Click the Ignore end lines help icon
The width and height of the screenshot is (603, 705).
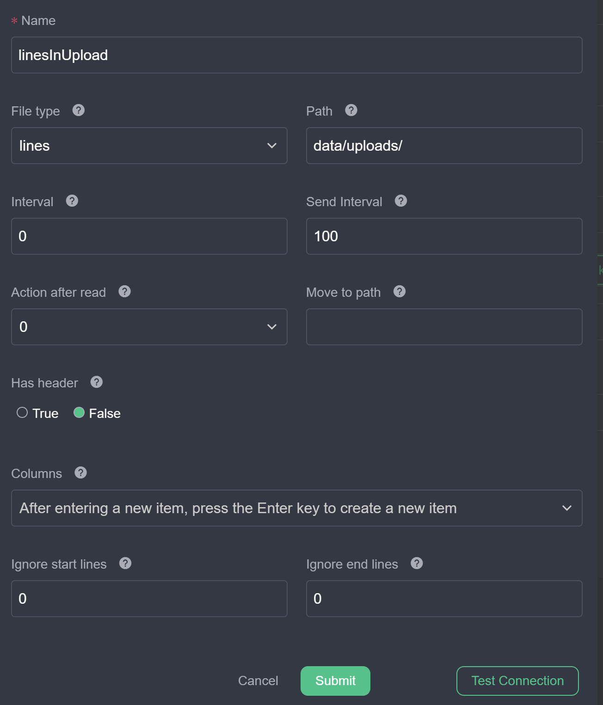click(x=416, y=564)
